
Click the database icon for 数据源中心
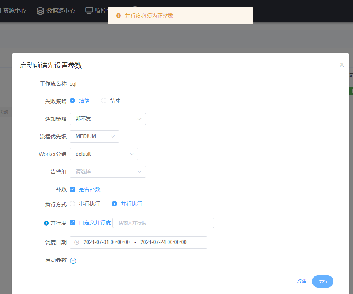(40, 11)
